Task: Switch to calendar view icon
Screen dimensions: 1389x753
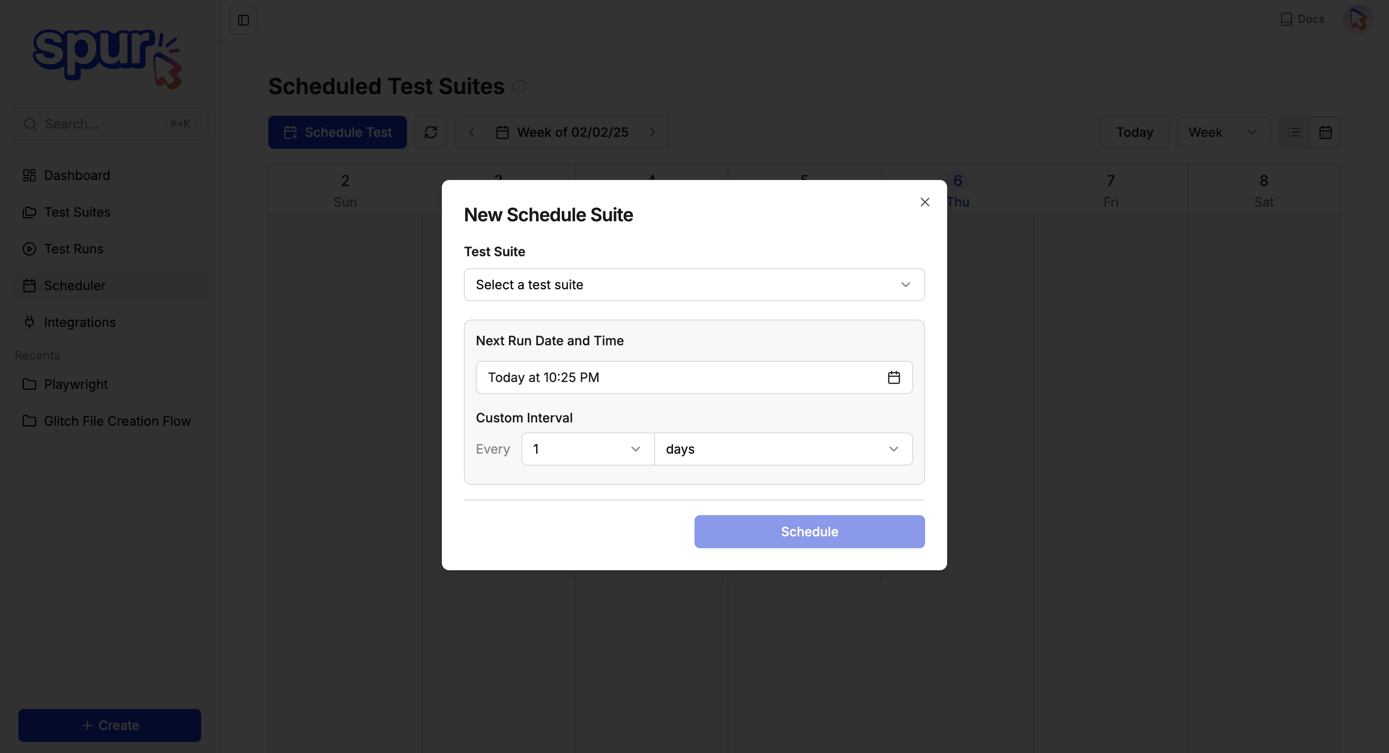Action: tap(1325, 132)
